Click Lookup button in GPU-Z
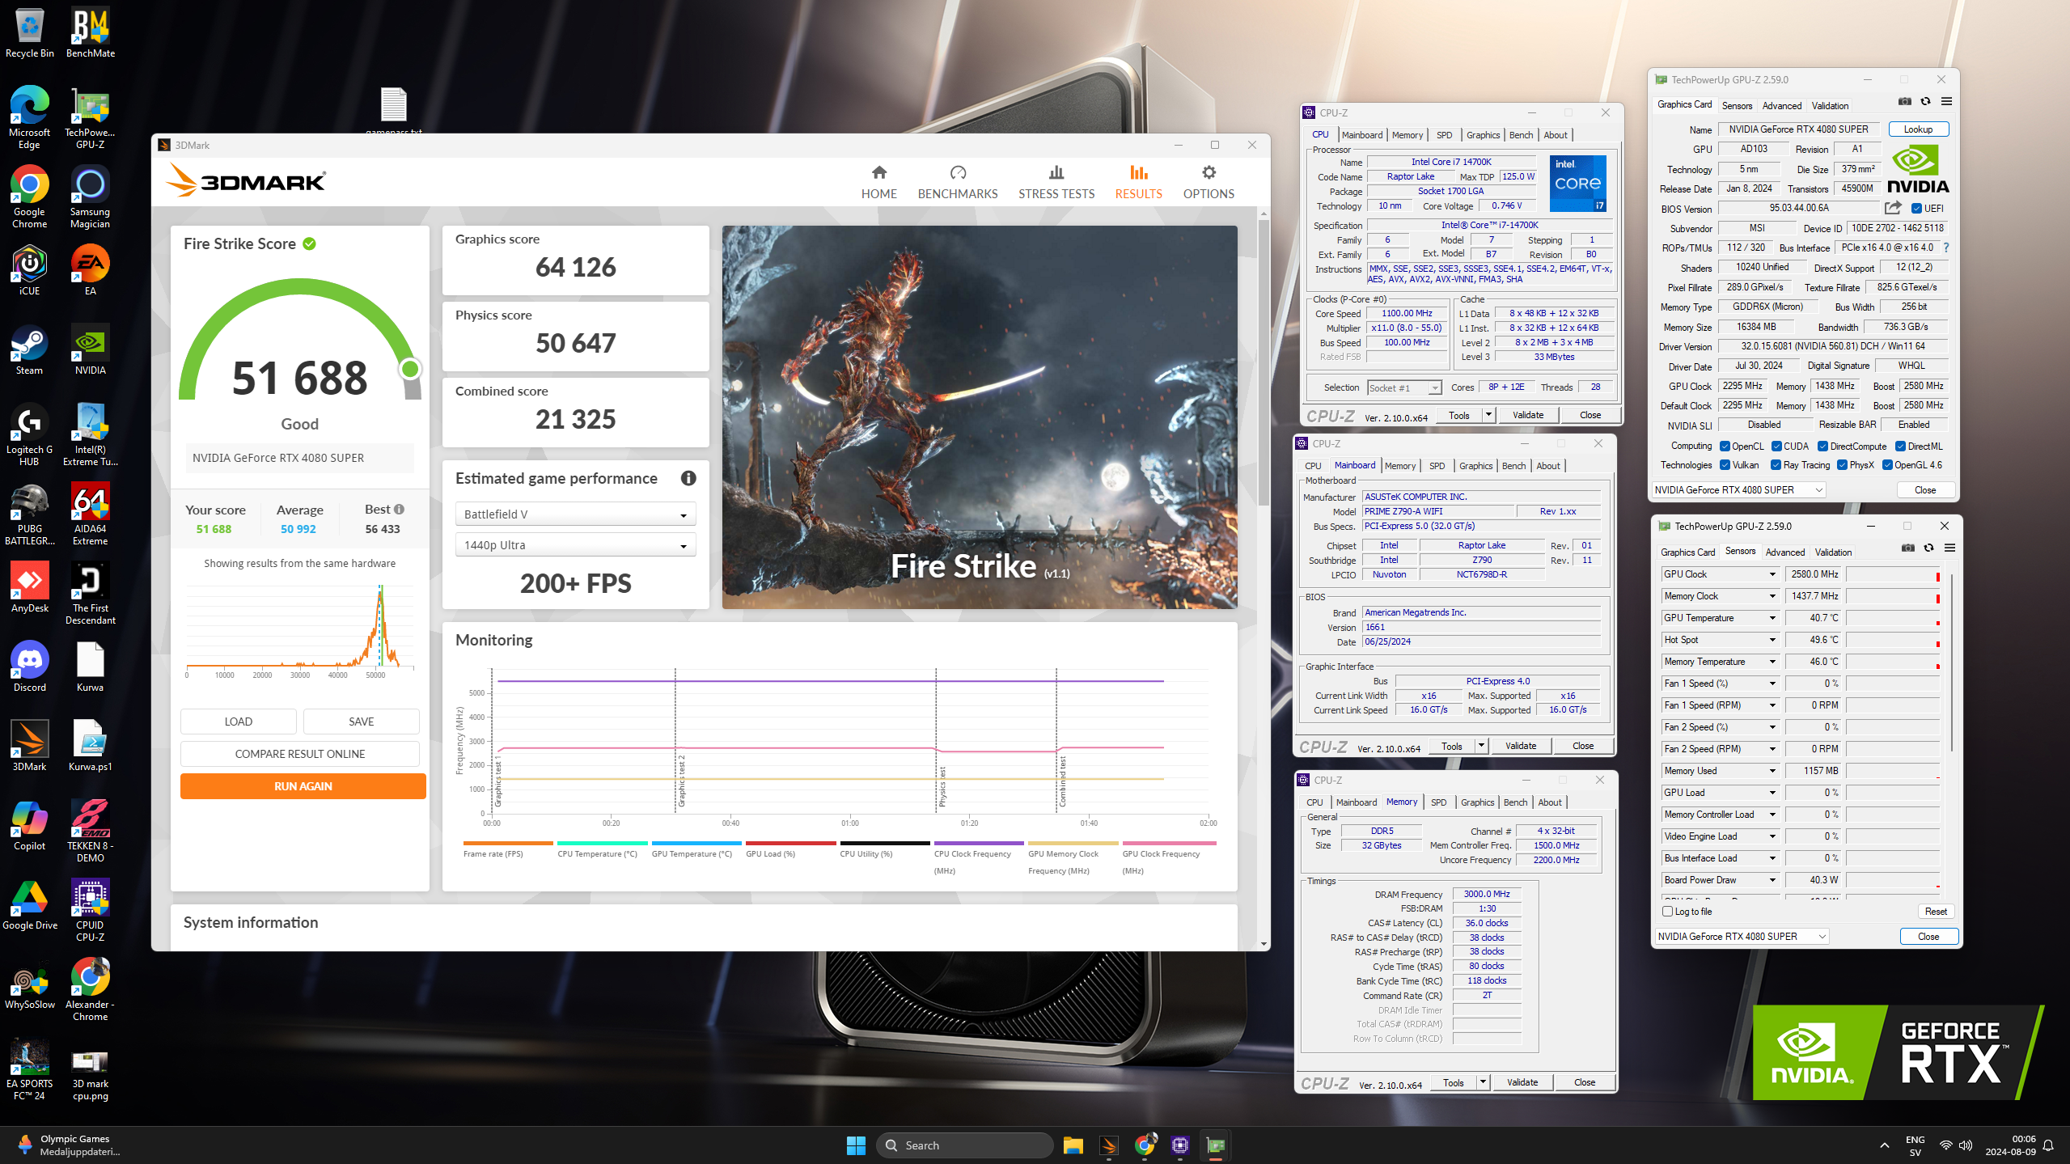This screenshot has width=2070, height=1164. tap(1918, 129)
